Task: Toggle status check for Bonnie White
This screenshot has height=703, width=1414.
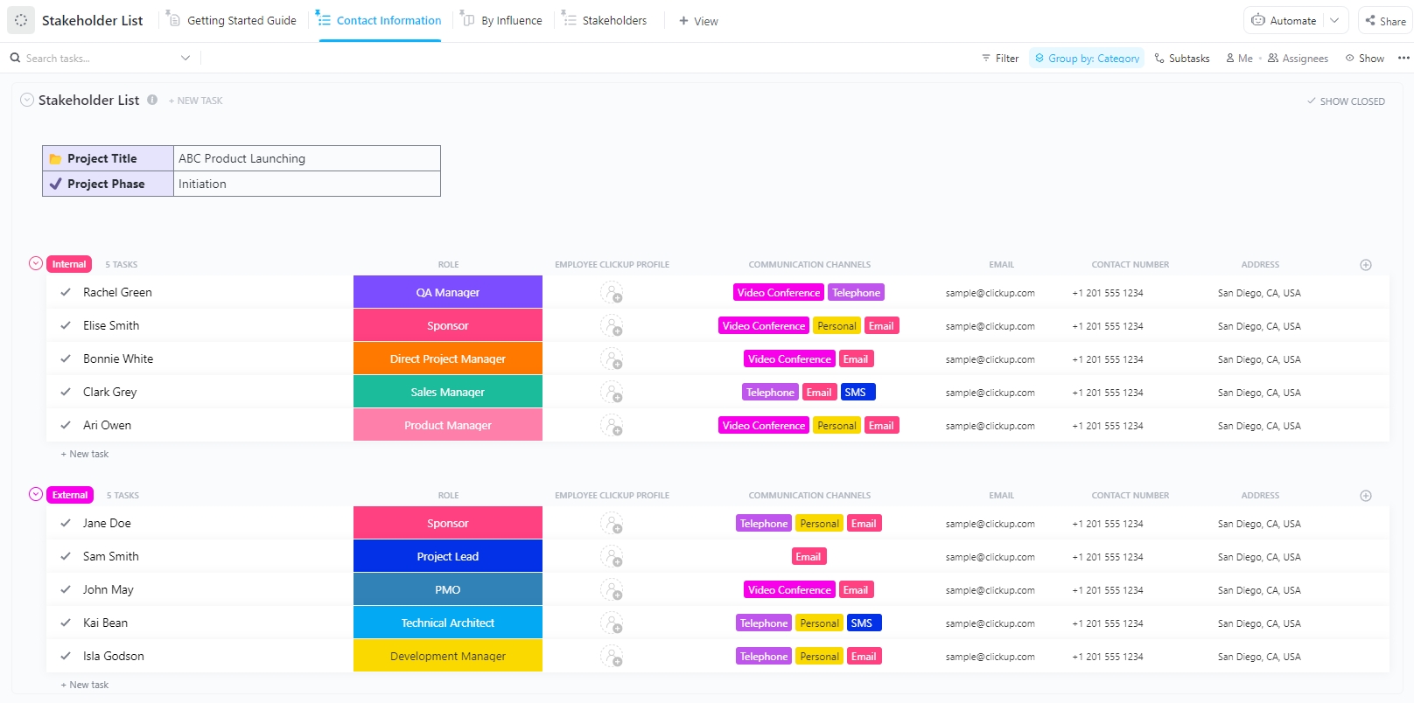Action: click(66, 358)
